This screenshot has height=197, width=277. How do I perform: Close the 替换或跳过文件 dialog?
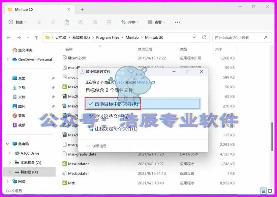[x=201, y=72]
